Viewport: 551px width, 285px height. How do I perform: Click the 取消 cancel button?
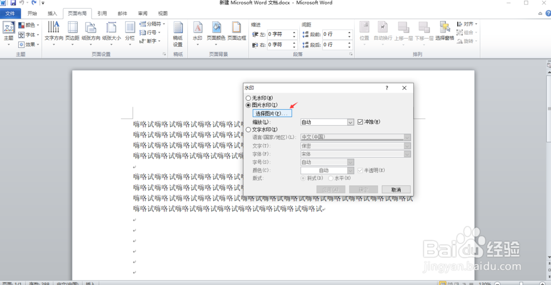(396, 190)
